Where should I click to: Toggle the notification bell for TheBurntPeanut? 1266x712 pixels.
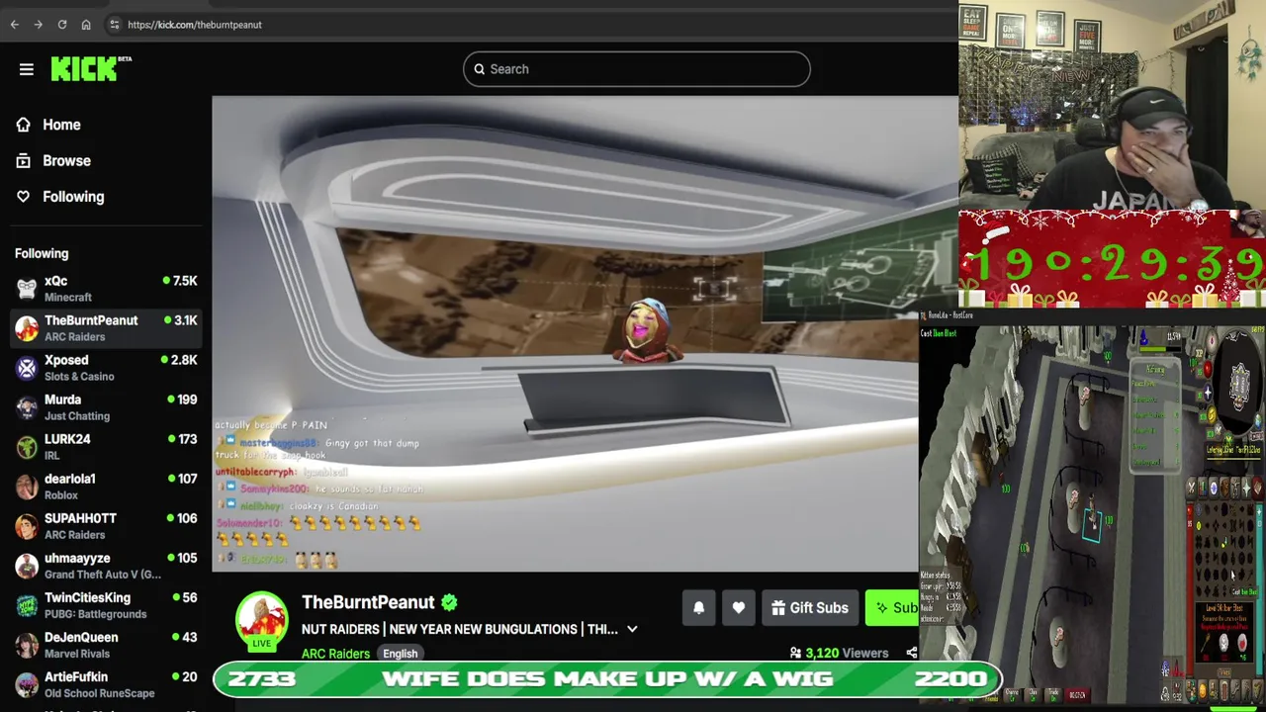(x=698, y=608)
